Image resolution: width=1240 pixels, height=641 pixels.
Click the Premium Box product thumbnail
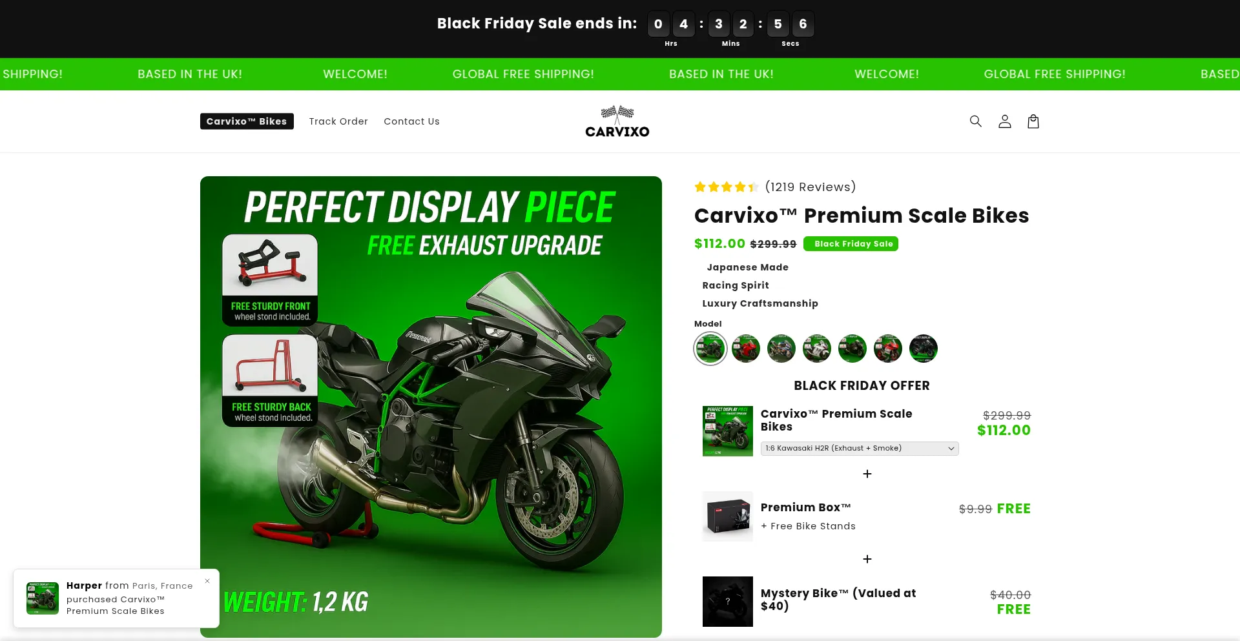pyautogui.click(x=728, y=516)
